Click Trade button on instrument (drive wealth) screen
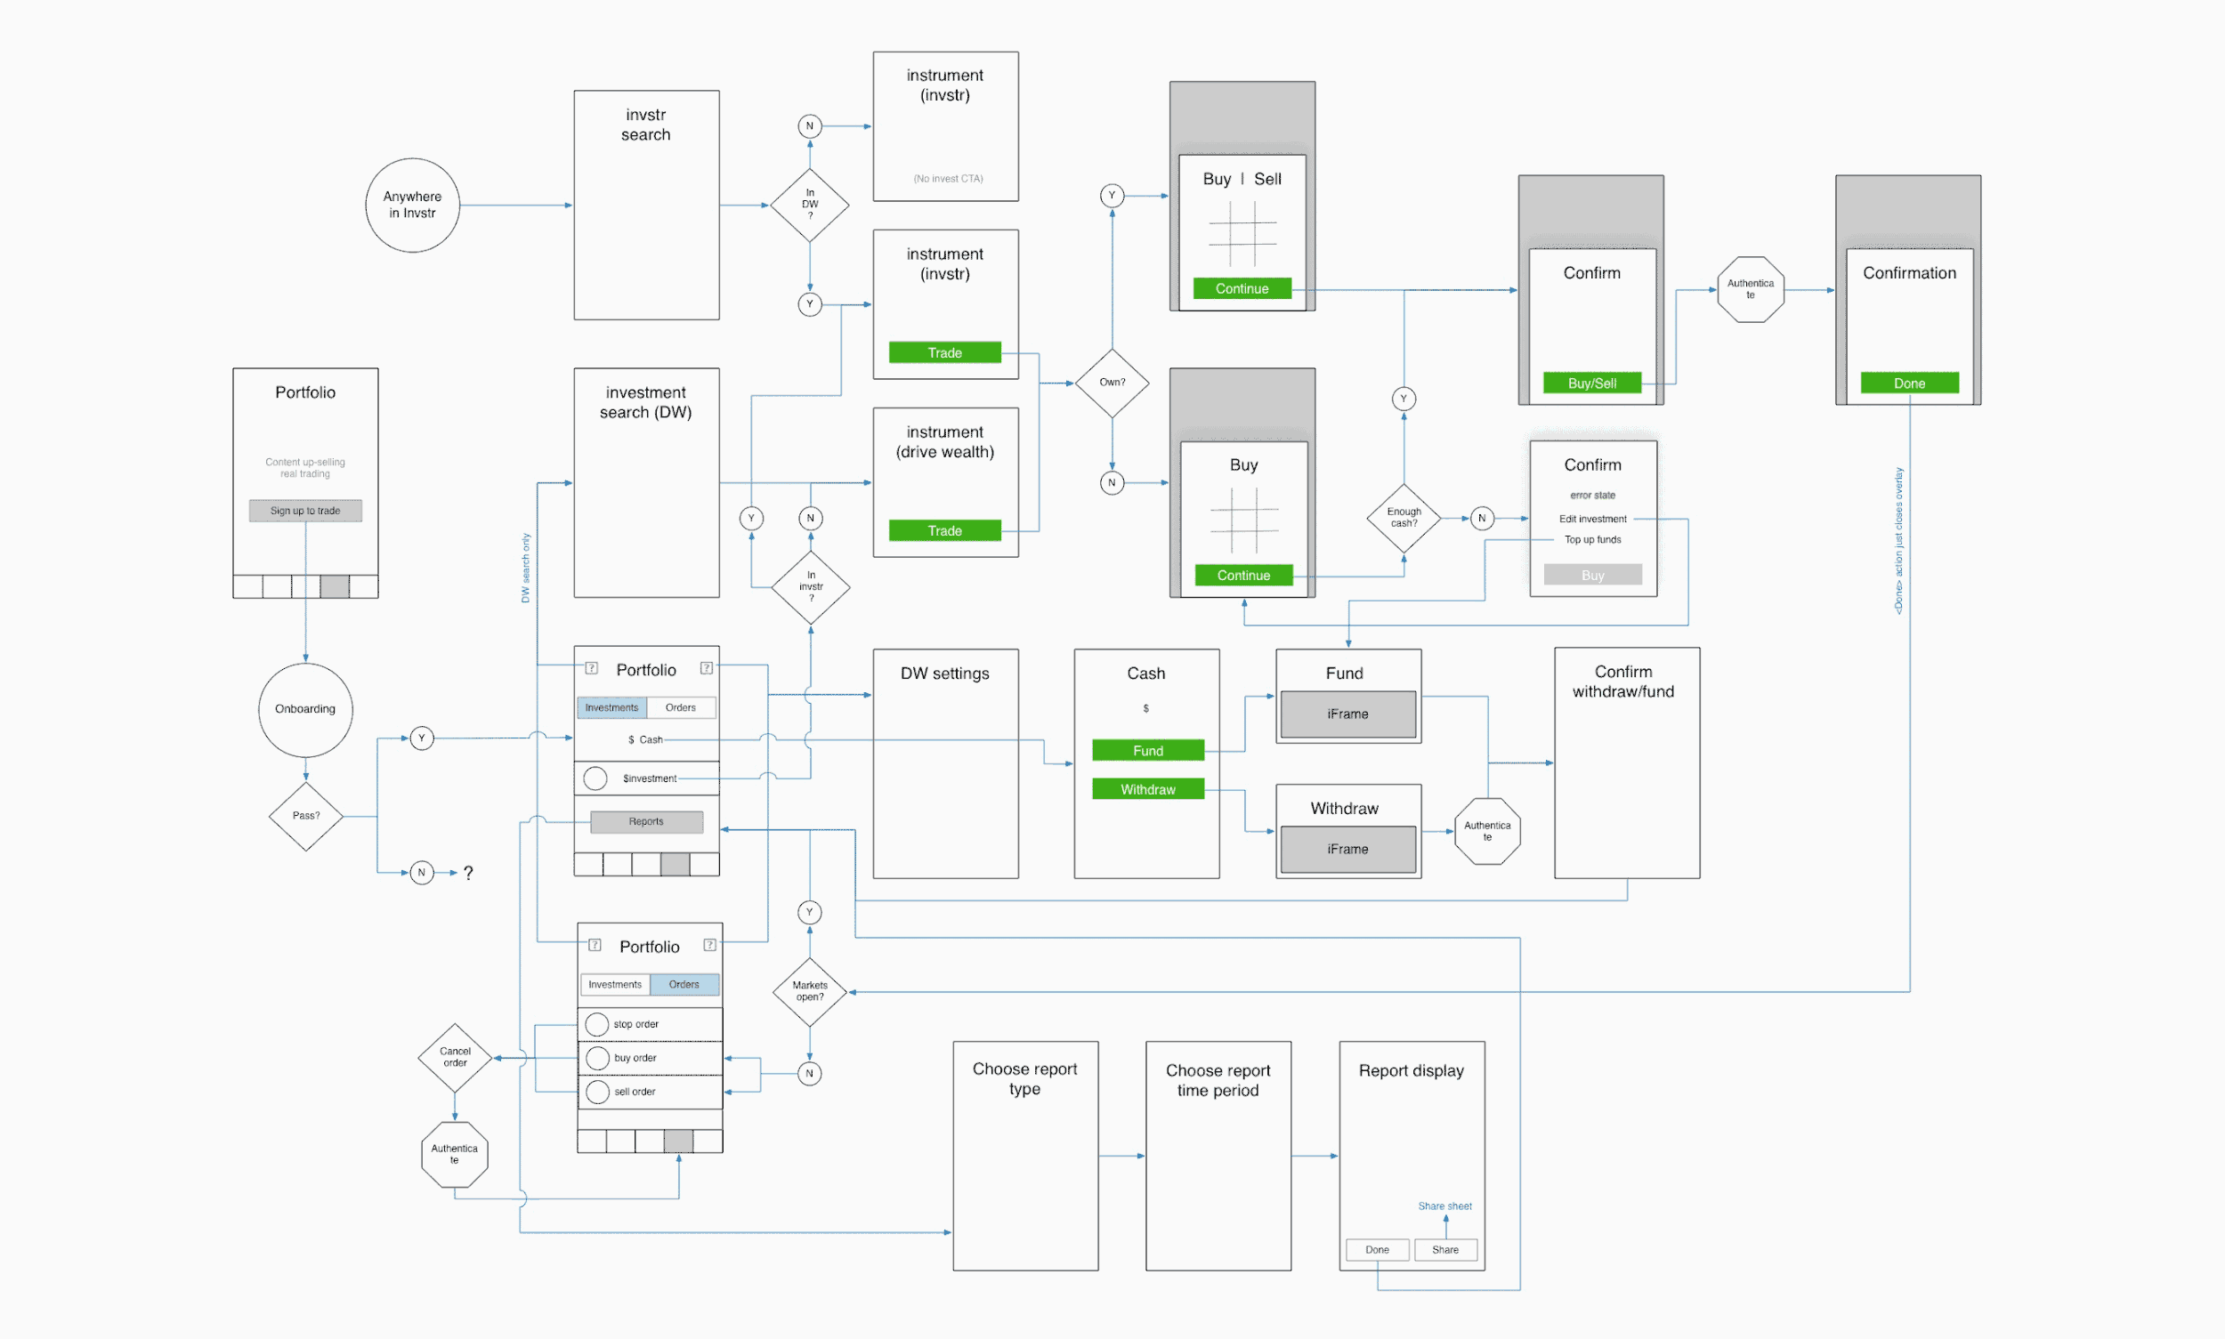Screen dimensions: 2225x1339 [x=945, y=530]
